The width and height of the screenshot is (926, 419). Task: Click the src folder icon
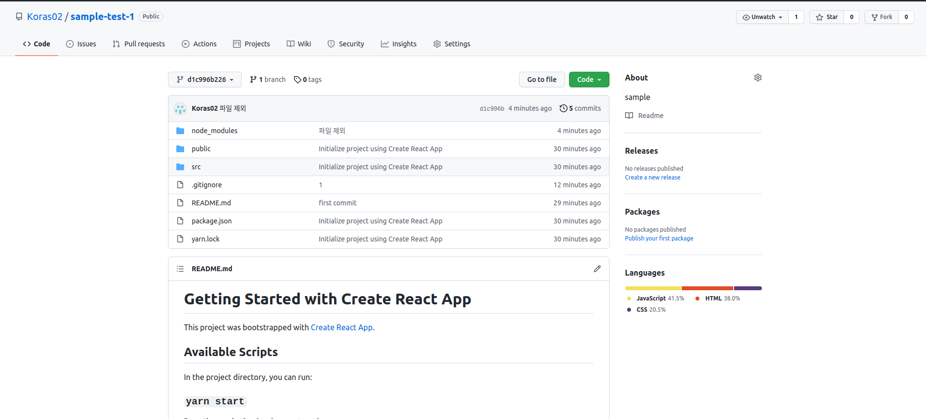tap(180, 167)
